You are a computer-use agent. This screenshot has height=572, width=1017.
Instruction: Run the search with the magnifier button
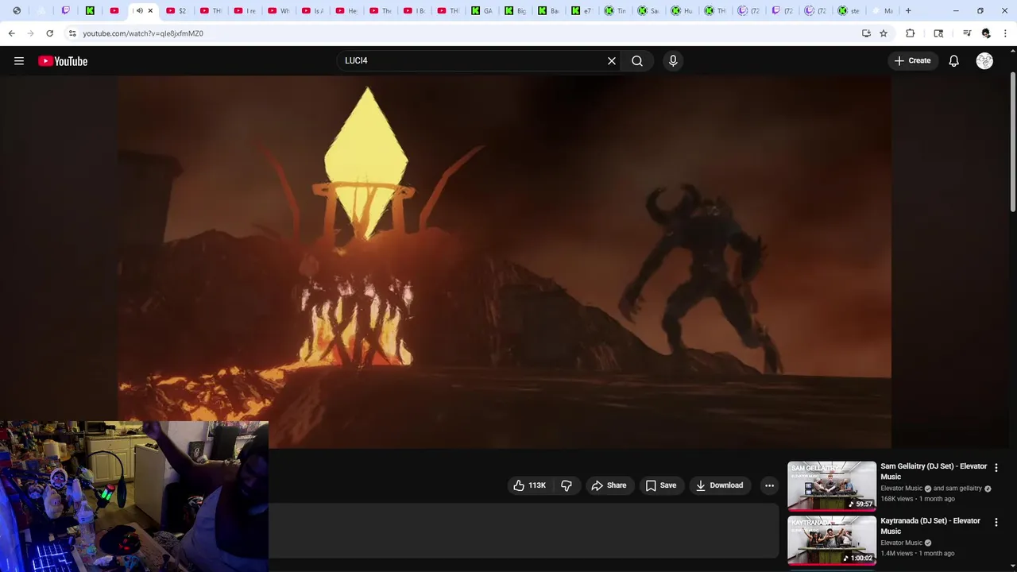[x=637, y=61]
